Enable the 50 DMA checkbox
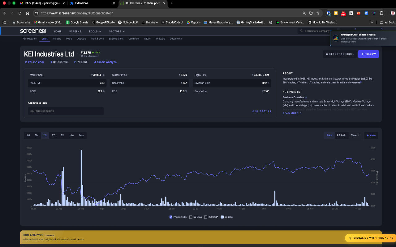Image resolution: width=396 pixels, height=247 pixels. (191, 217)
